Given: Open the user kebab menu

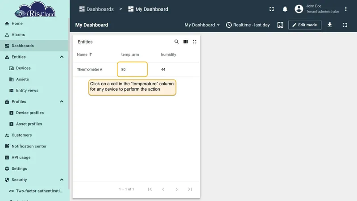Looking at the screenshot, I should tap(345, 9).
